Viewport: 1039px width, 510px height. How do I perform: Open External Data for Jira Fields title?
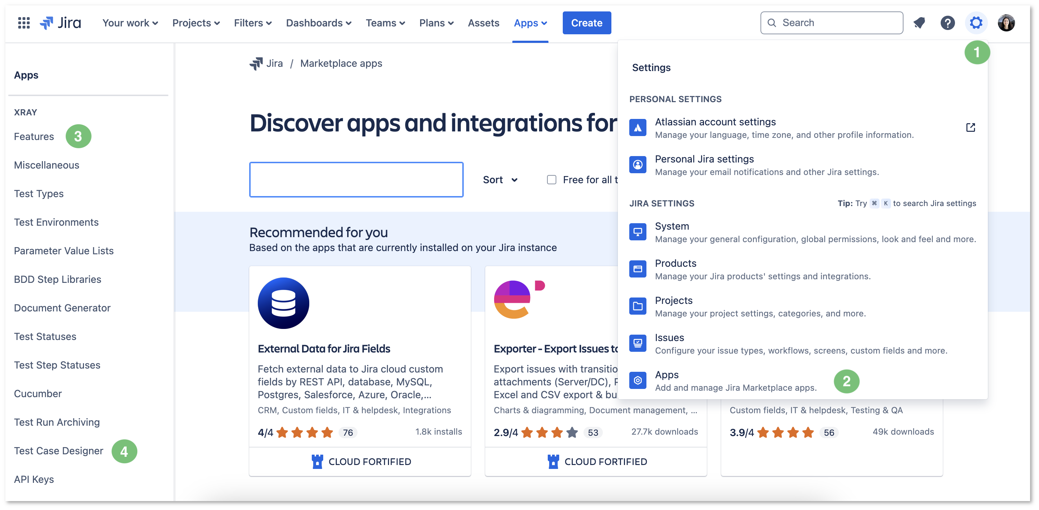pyautogui.click(x=324, y=349)
